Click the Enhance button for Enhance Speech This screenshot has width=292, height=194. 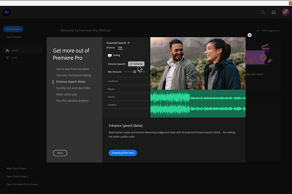[136, 64]
